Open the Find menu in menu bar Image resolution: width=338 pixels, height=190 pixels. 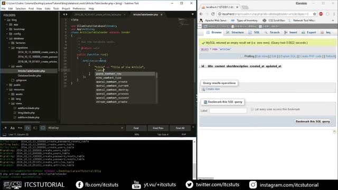point(31,8)
